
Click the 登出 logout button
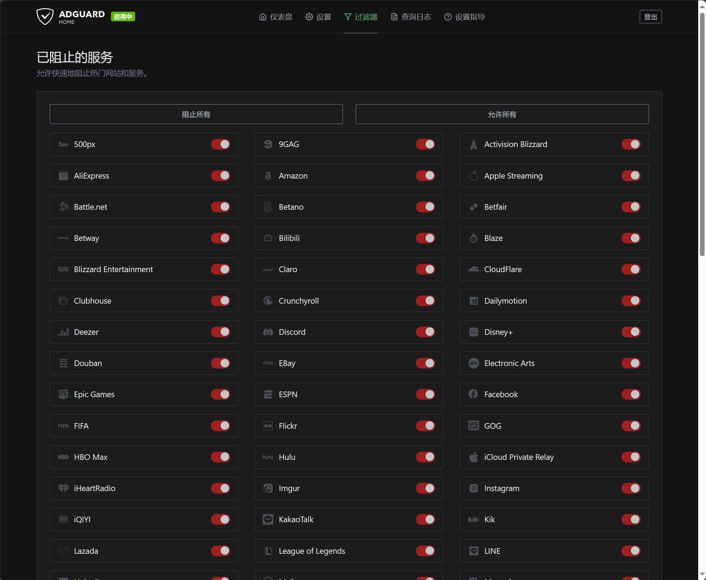[651, 17]
